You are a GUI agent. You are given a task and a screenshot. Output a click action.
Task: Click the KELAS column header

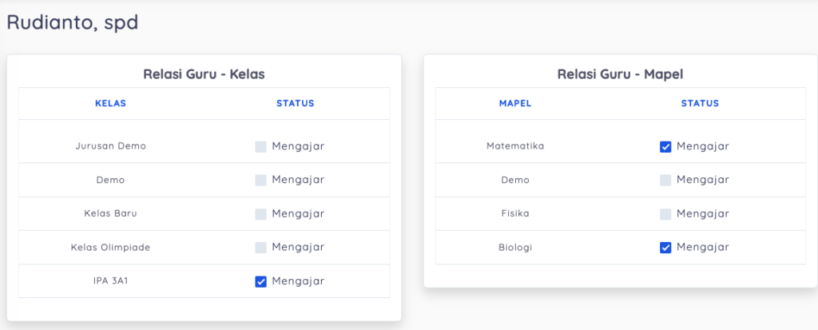tap(110, 103)
